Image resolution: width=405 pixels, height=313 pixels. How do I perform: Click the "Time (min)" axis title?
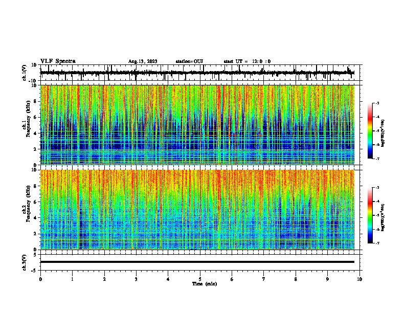click(205, 284)
